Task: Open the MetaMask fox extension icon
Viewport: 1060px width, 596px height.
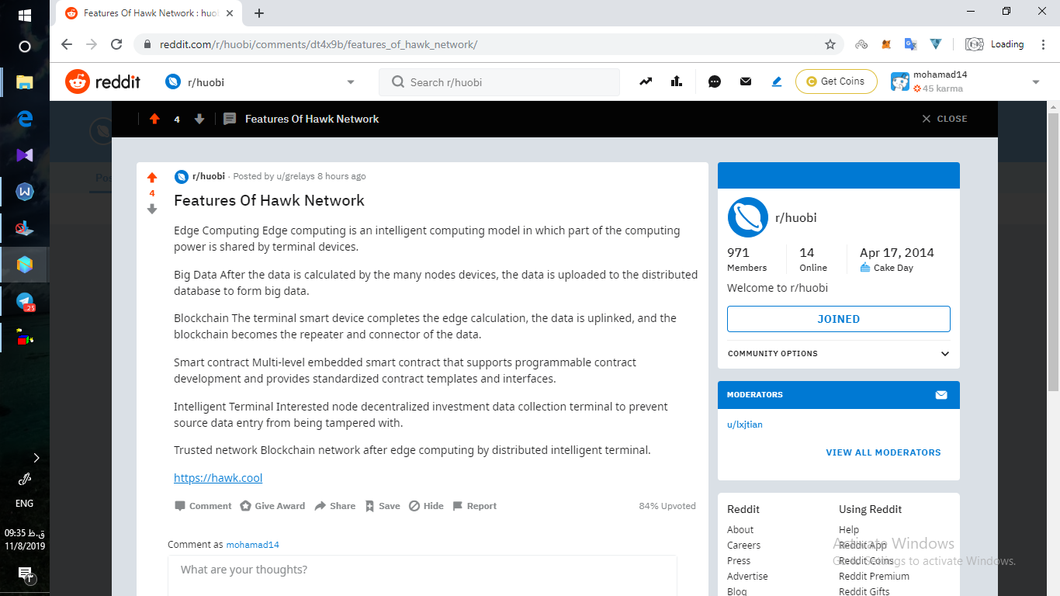Action: (886, 44)
